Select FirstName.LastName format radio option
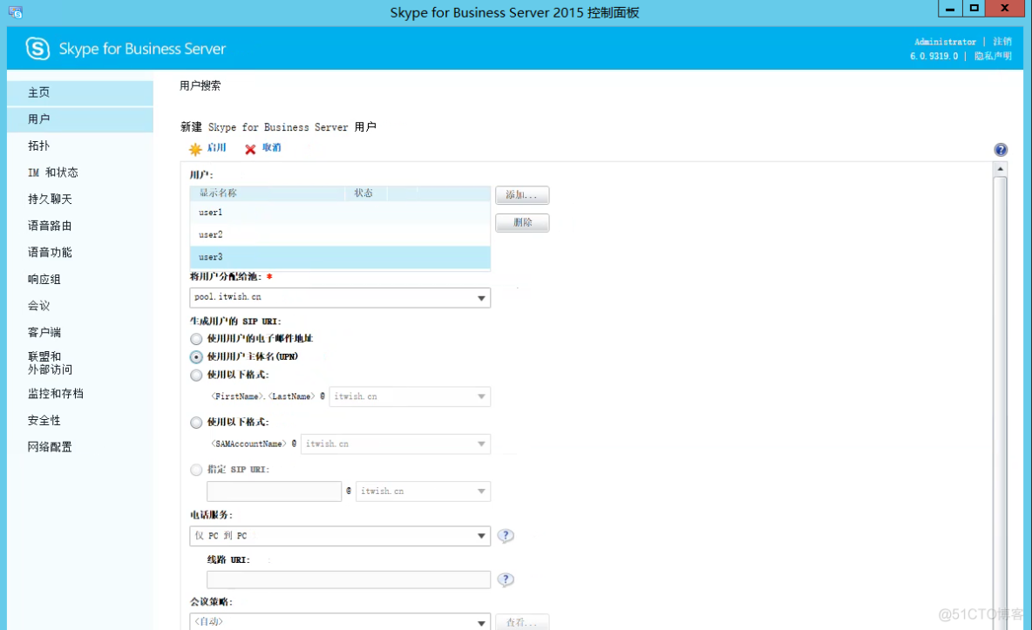This screenshot has height=630, width=1032. pos(196,376)
